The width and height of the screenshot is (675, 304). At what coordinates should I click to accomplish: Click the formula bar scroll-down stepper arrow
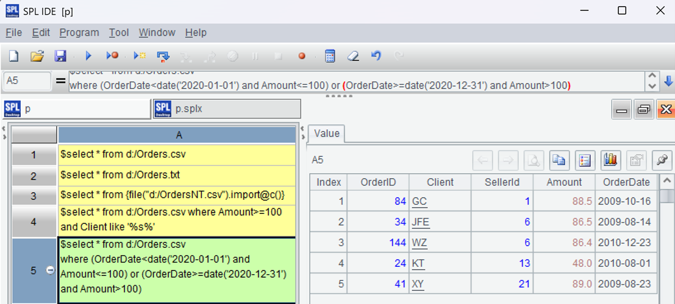point(652,85)
